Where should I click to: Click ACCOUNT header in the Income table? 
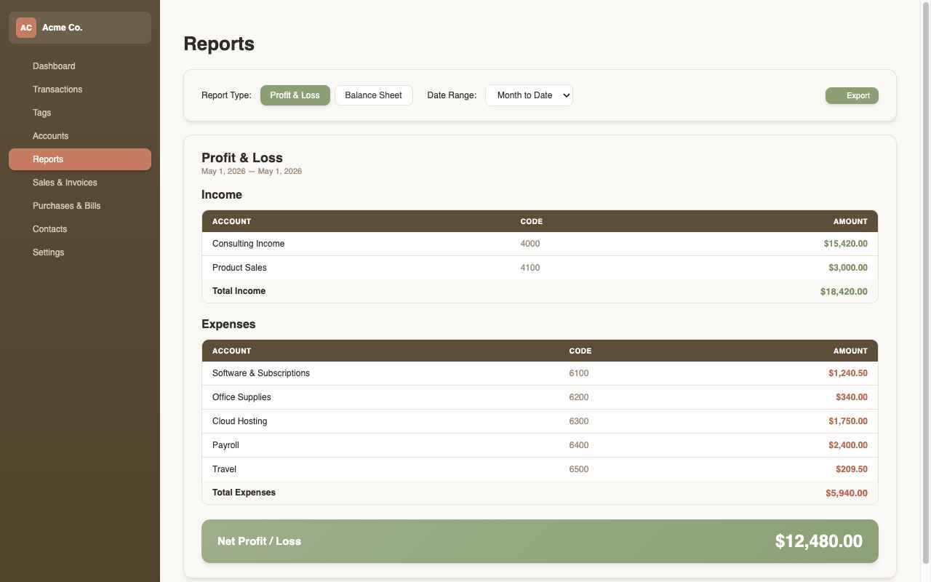click(231, 221)
